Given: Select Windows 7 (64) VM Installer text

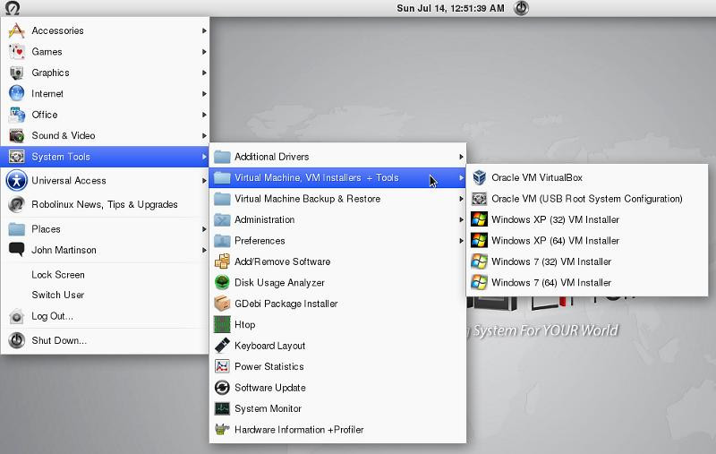Looking at the screenshot, I should coord(551,283).
